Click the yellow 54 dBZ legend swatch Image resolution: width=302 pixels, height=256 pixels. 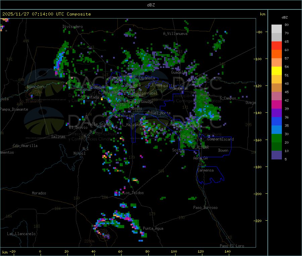click(x=276, y=71)
